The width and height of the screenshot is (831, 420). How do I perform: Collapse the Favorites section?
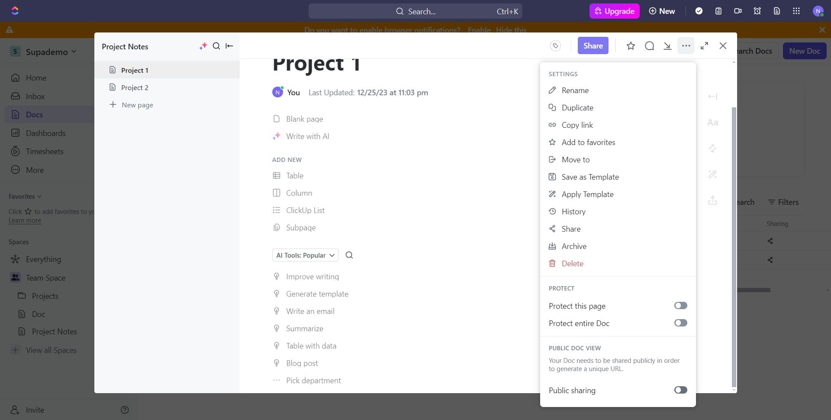pyautogui.click(x=25, y=197)
